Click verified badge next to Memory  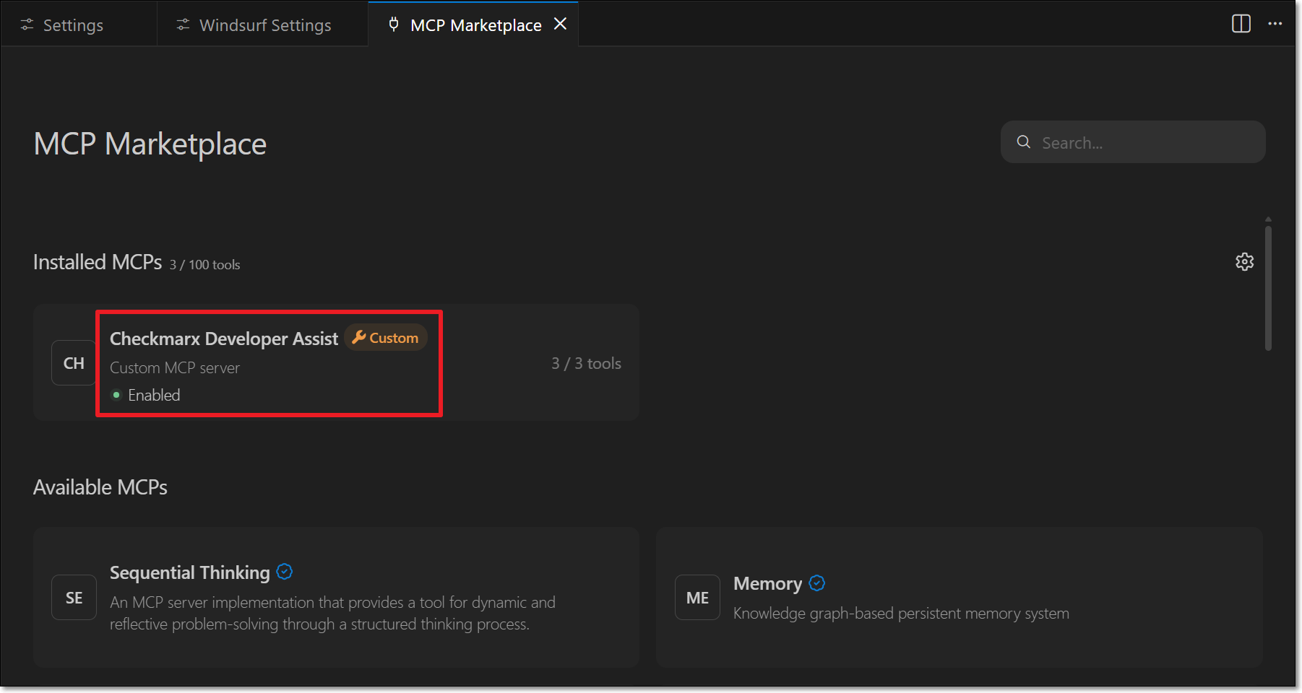pyautogui.click(x=817, y=583)
